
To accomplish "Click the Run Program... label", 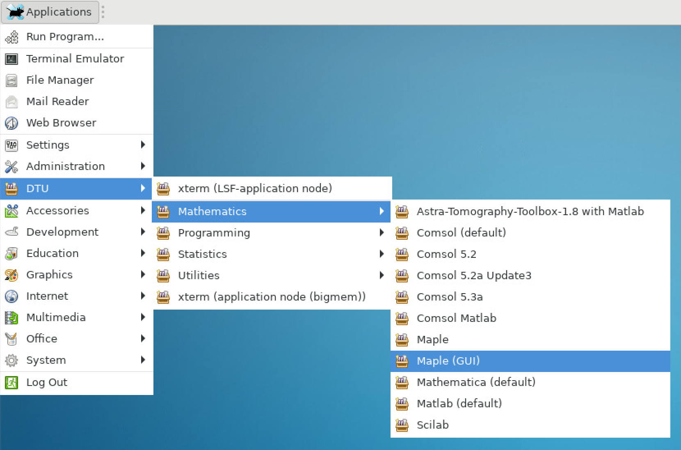I will (65, 37).
